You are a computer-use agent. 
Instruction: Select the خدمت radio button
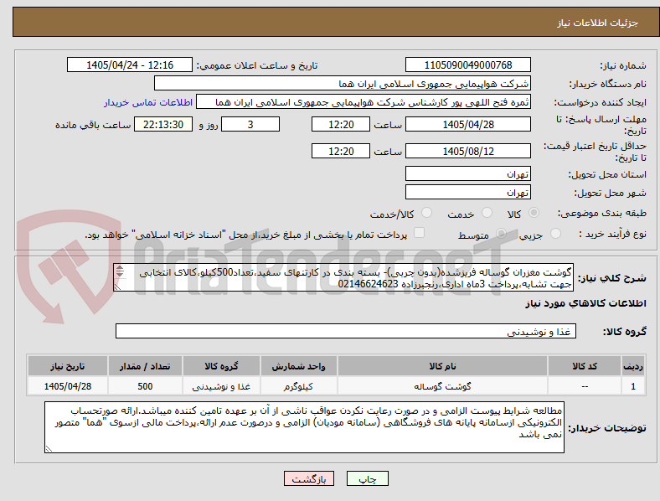487,213
